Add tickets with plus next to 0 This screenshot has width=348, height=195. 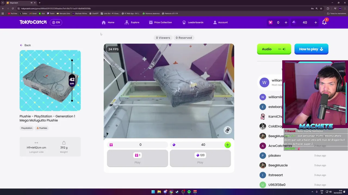[286, 22]
